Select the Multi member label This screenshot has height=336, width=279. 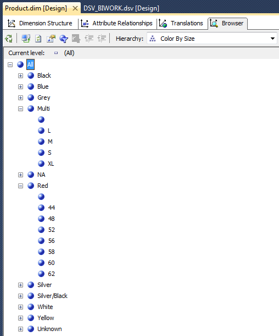pyautogui.click(x=43, y=109)
